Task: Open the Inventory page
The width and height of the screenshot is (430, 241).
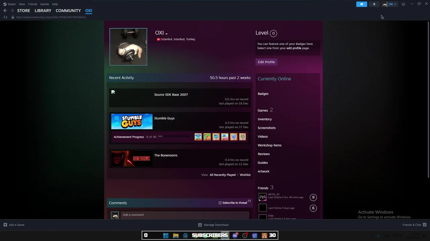Action: click(x=265, y=119)
